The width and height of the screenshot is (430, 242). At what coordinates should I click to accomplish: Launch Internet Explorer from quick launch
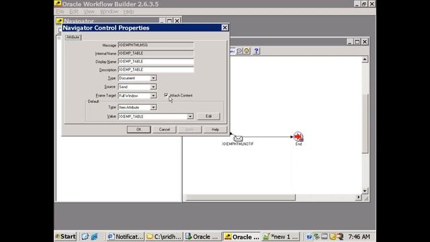94,237
